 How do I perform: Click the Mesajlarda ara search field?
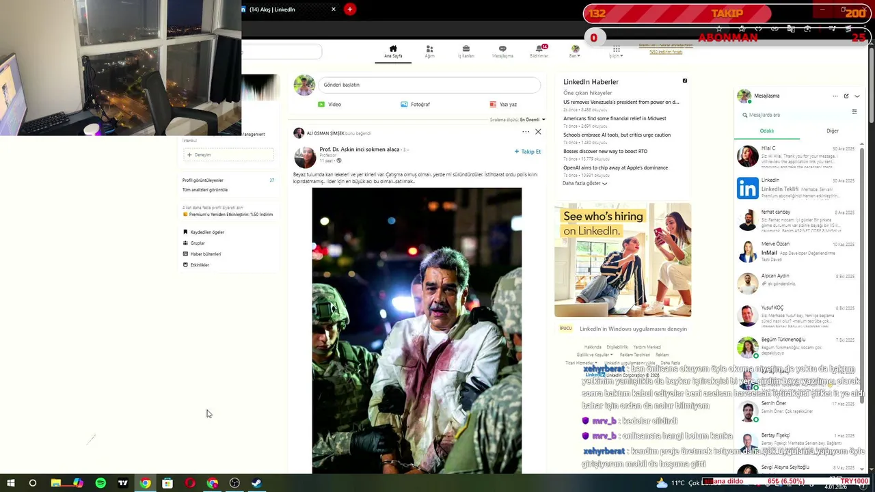click(793, 115)
